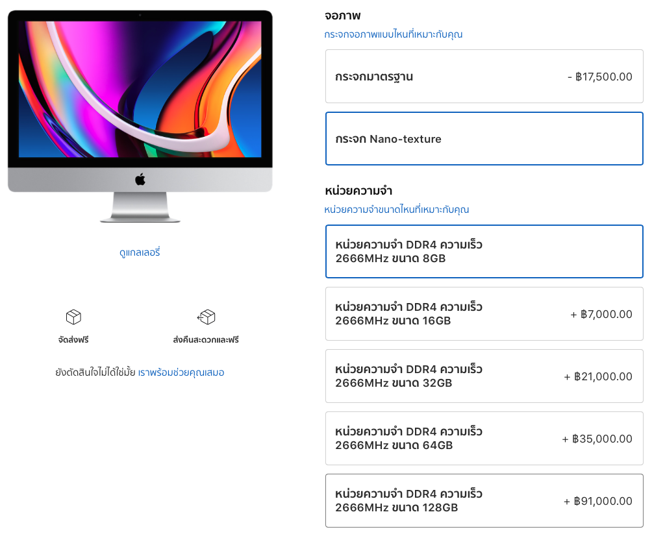The width and height of the screenshot is (652, 536).
Task: Select the กระจกมาตรฐาน display option
Action: 484,77
